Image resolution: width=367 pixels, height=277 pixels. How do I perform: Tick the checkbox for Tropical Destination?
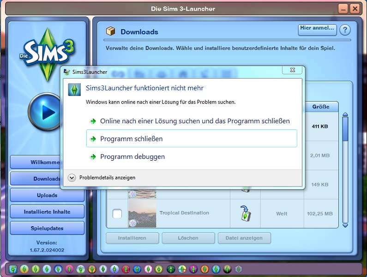point(117,213)
